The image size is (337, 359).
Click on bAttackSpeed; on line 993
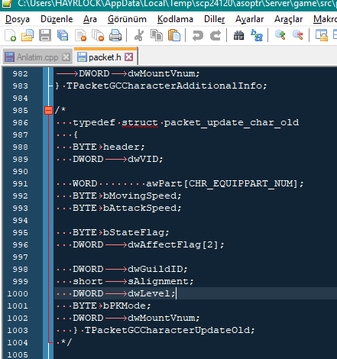142,208
